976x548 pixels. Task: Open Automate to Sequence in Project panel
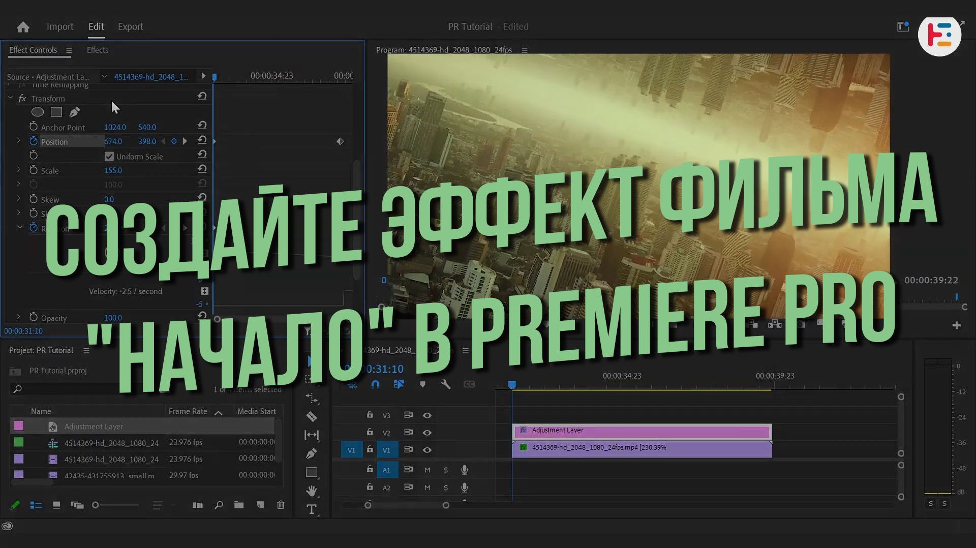[x=198, y=505]
